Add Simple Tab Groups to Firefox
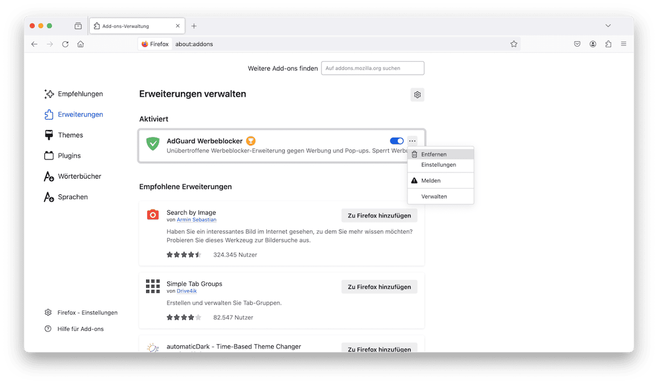 click(x=379, y=287)
